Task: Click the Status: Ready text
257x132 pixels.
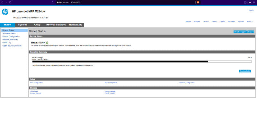Action: point(38,43)
